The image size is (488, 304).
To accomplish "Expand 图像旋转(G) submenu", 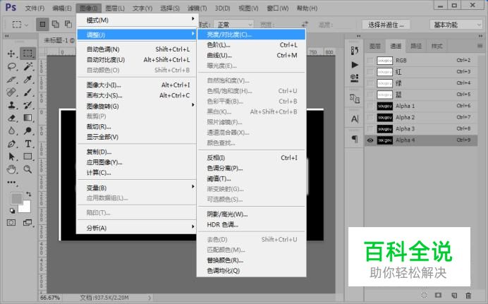I will pos(136,106).
